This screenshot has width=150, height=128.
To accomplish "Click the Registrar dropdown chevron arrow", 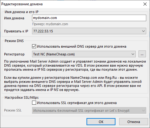I will pyautogui.click(x=133, y=54).
